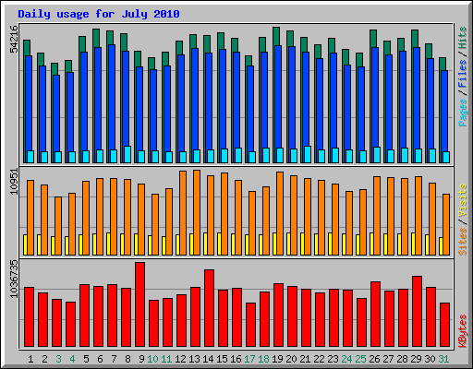Select day label 1 on x-axis

tap(30, 359)
